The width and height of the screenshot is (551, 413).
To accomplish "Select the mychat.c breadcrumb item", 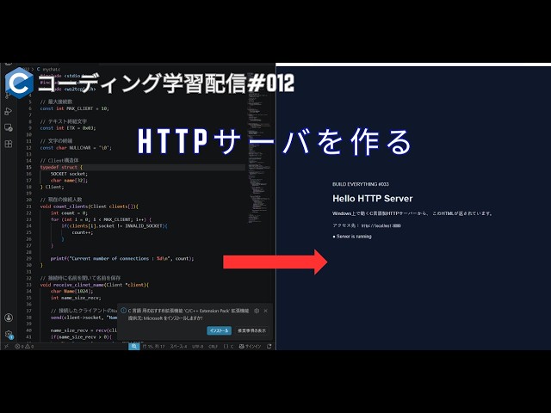I will click(x=49, y=69).
